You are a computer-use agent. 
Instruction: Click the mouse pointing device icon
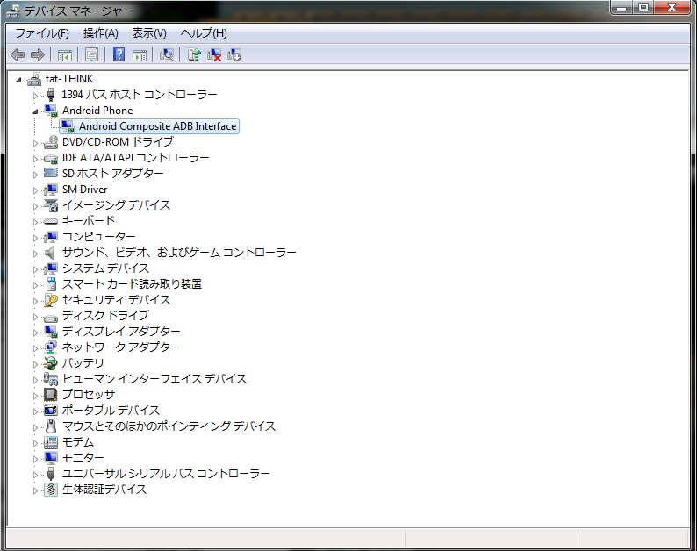(x=52, y=426)
